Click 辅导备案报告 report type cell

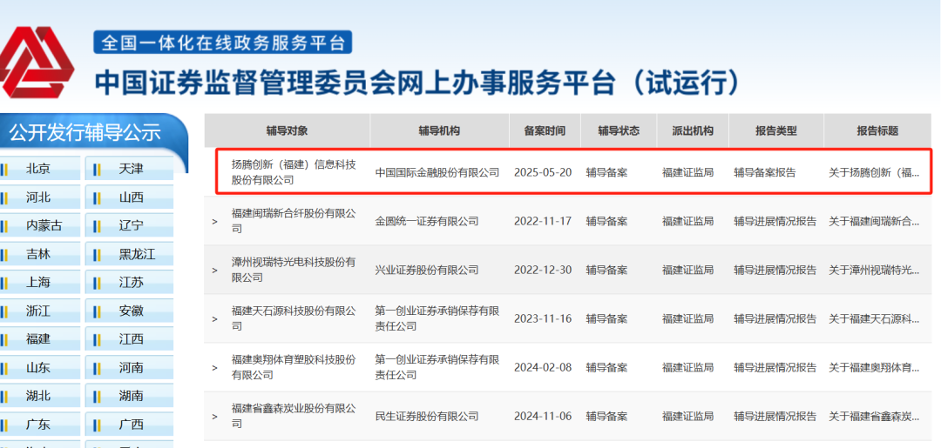pyautogui.click(x=765, y=172)
